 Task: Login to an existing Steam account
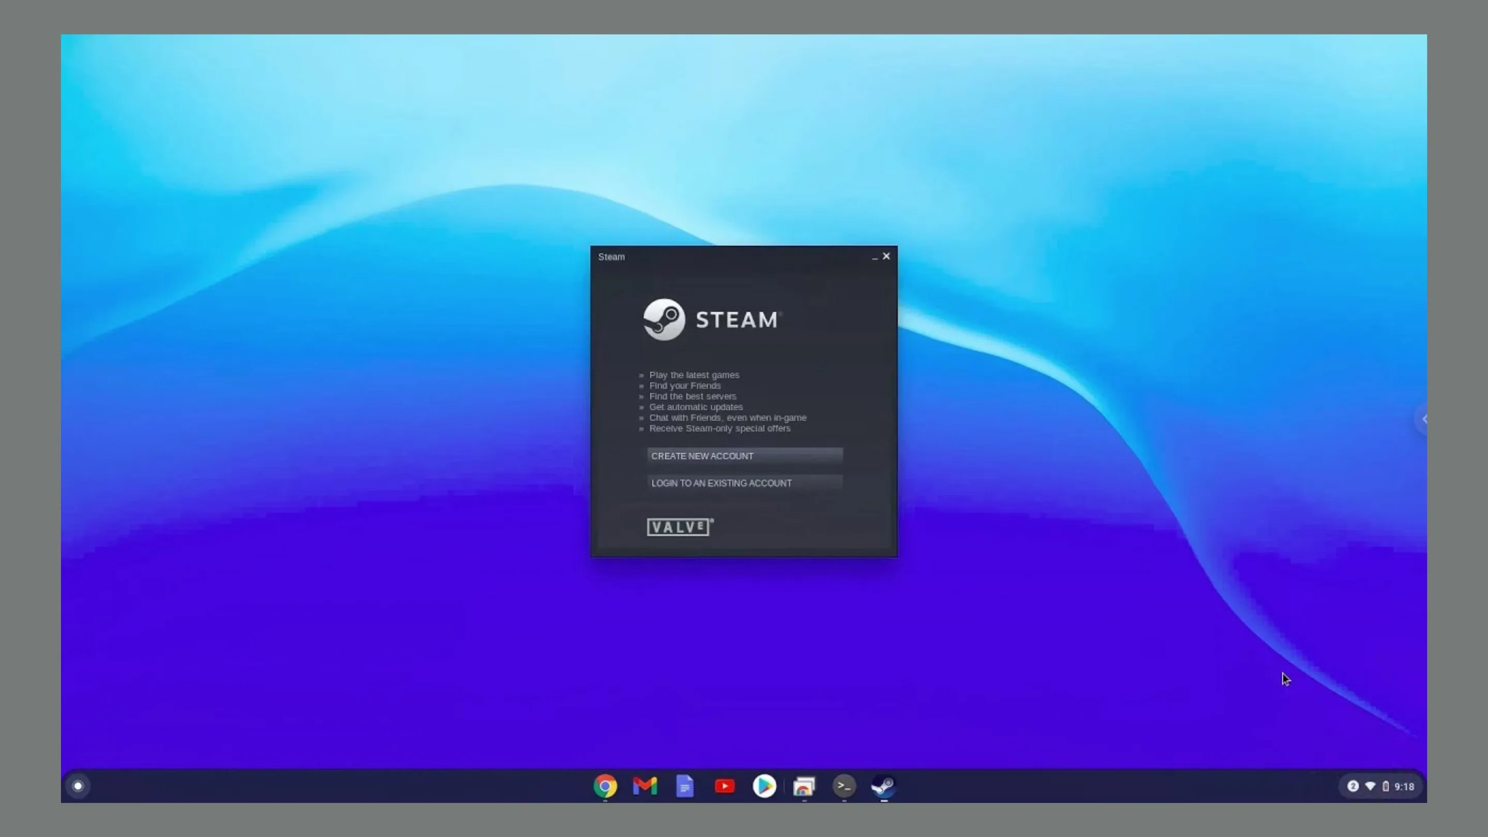(745, 483)
